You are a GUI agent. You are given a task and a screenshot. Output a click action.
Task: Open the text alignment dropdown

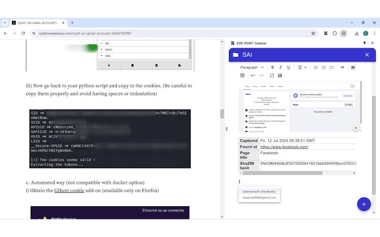(x=302, y=67)
